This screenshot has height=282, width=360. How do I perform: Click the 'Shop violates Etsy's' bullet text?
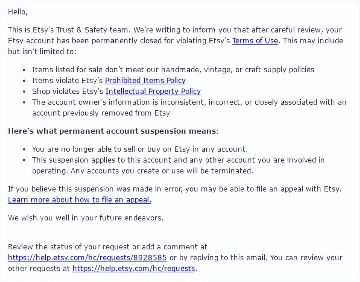[x=68, y=91]
